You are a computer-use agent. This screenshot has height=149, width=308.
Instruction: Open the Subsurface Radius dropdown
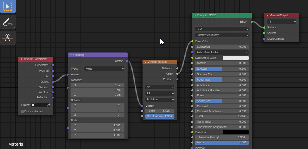222,53
